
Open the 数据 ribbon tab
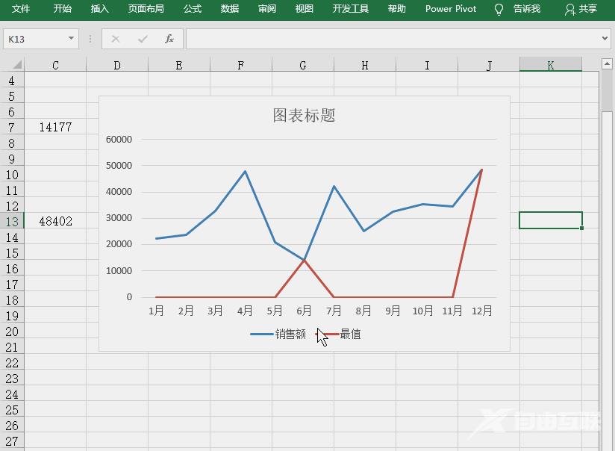click(x=229, y=9)
